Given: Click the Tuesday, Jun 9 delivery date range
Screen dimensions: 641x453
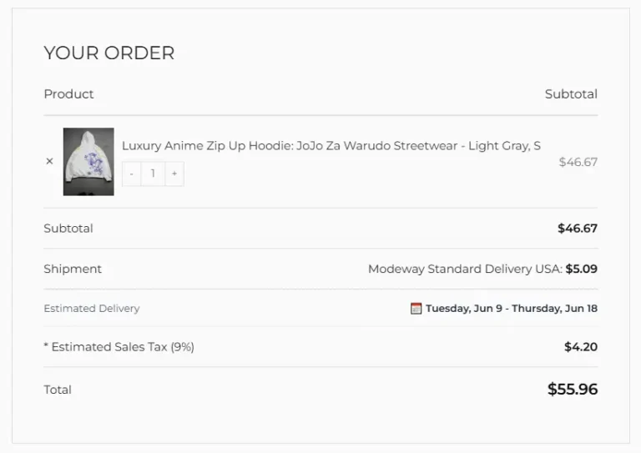Looking at the screenshot, I should (512, 309).
